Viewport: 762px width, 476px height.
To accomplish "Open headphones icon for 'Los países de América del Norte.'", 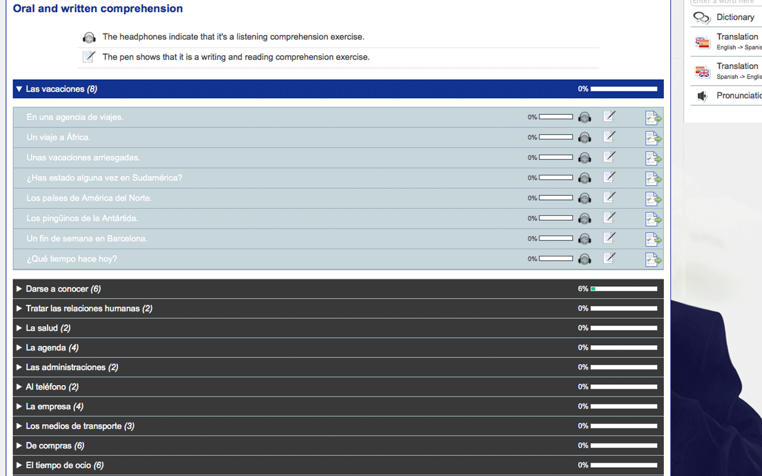I will click(x=585, y=198).
